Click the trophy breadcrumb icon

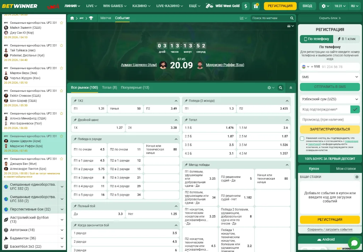[x=91, y=18]
